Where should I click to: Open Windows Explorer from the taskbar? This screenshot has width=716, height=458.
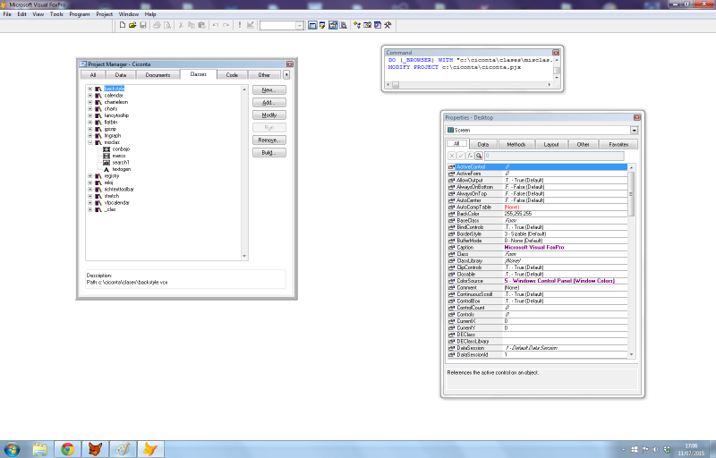pyautogui.click(x=40, y=449)
